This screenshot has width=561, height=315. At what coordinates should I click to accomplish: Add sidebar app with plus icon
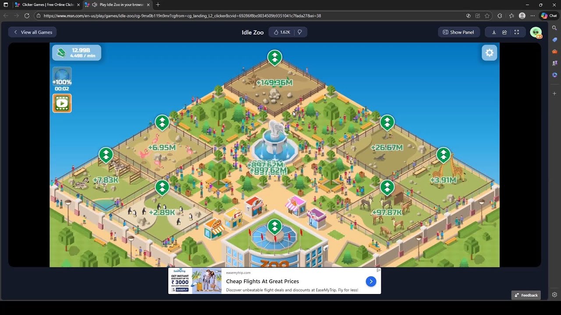pyautogui.click(x=554, y=94)
